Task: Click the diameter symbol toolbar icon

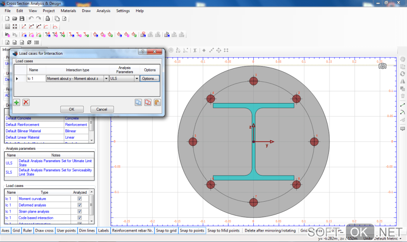Action: click(x=29, y=42)
